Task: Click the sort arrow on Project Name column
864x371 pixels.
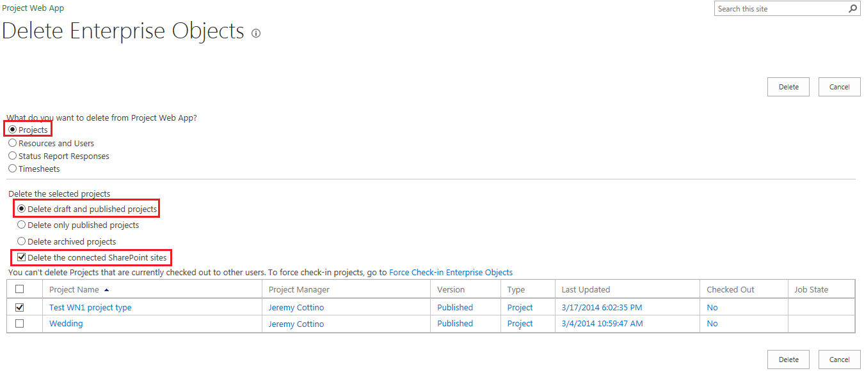Action: [106, 289]
